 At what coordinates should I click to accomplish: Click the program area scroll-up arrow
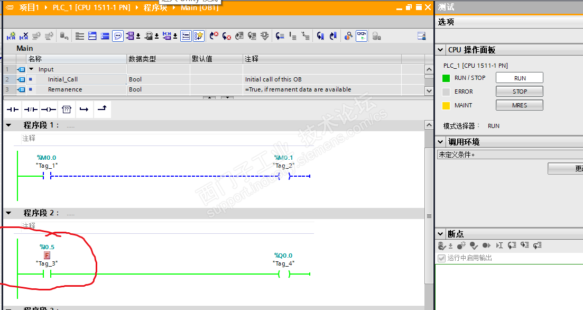click(x=429, y=125)
